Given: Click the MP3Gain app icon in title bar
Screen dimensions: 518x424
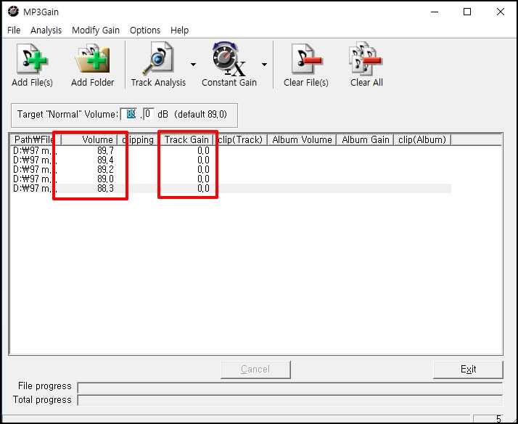Looking at the screenshot, I should (13, 12).
